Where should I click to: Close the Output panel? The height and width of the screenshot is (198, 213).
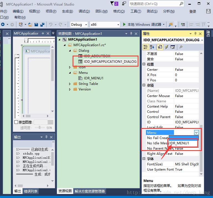(51, 137)
